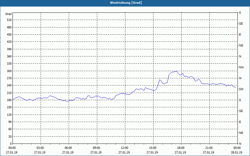Click the 270 y-axis label

point(9,78)
